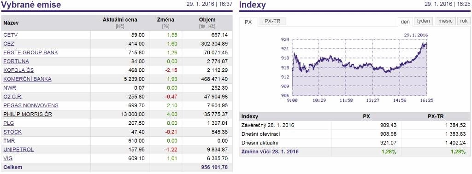
Task: Open the FORTUNA stock link
Action: pyautogui.click(x=16, y=61)
